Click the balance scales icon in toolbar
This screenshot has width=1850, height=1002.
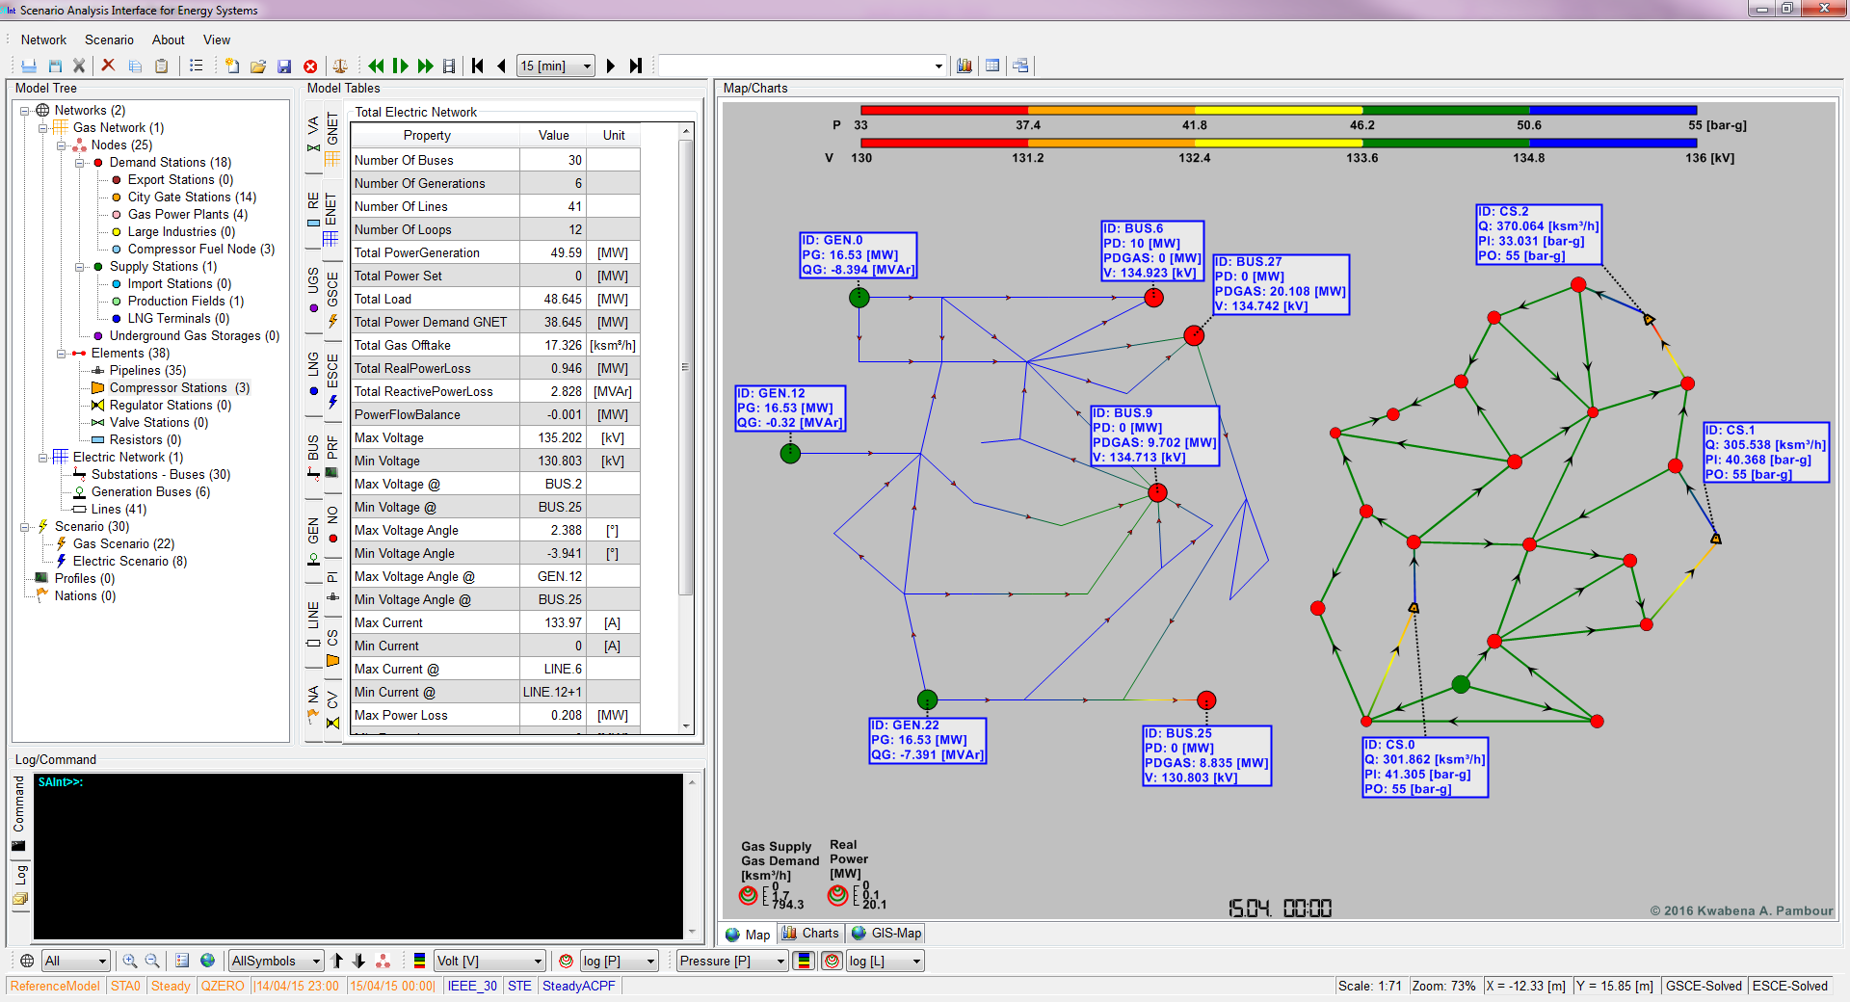click(x=340, y=66)
